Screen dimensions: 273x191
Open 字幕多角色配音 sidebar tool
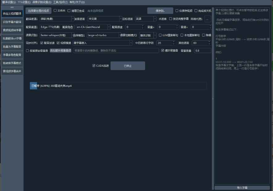pyautogui.click(x=12, y=55)
